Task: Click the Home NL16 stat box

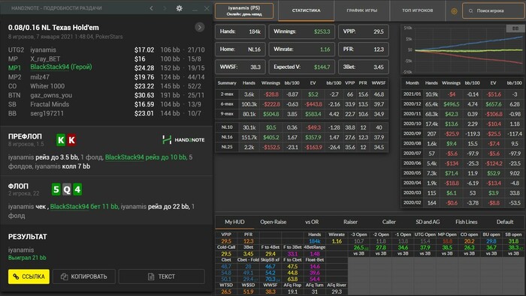Action: 240,49
